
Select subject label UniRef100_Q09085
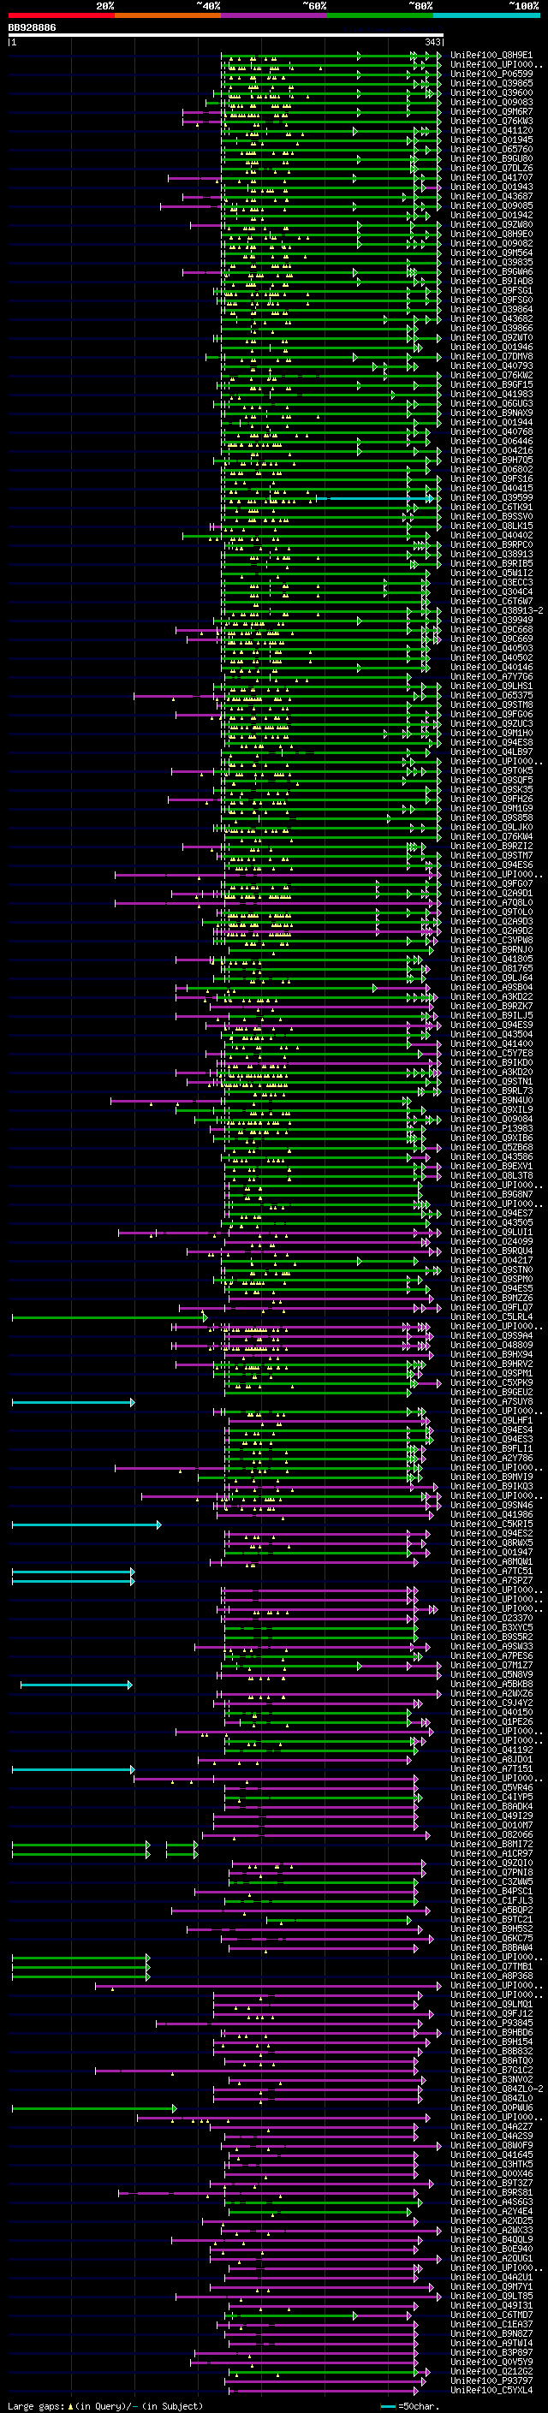tap(491, 205)
